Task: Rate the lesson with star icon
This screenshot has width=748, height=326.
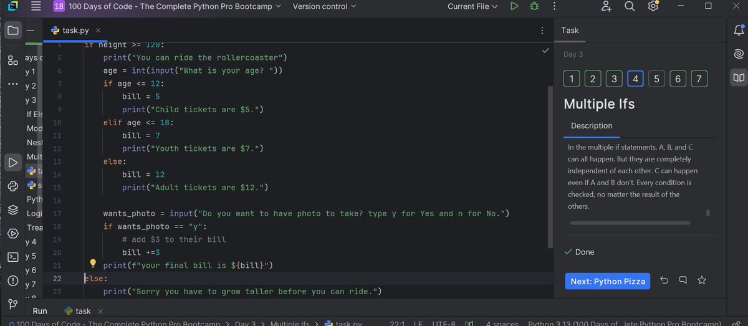Action: pos(702,280)
